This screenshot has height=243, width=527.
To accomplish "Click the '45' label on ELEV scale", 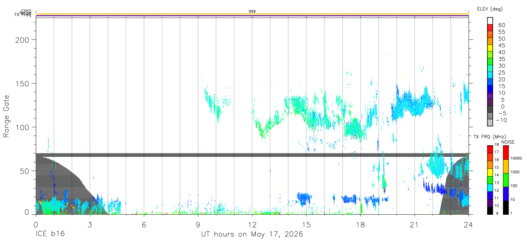I will click(x=502, y=45).
